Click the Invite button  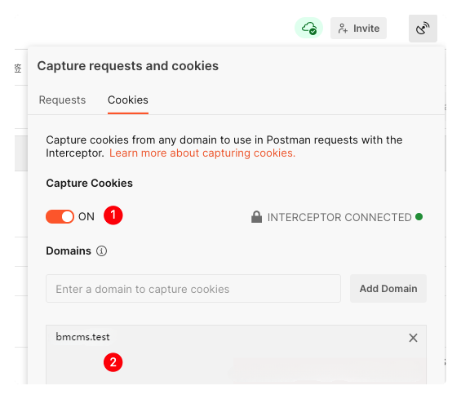358,29
